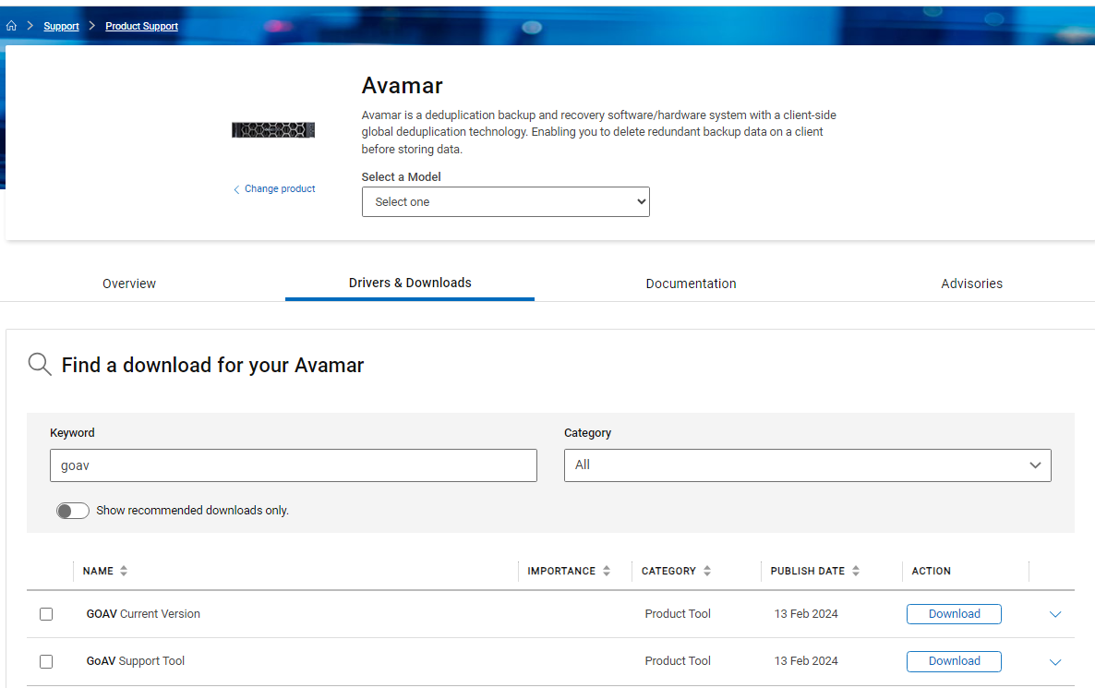Select the GoAV Support Tool checkbox
The width and height of the screenshot is (1095, 688).
[46, 661]
